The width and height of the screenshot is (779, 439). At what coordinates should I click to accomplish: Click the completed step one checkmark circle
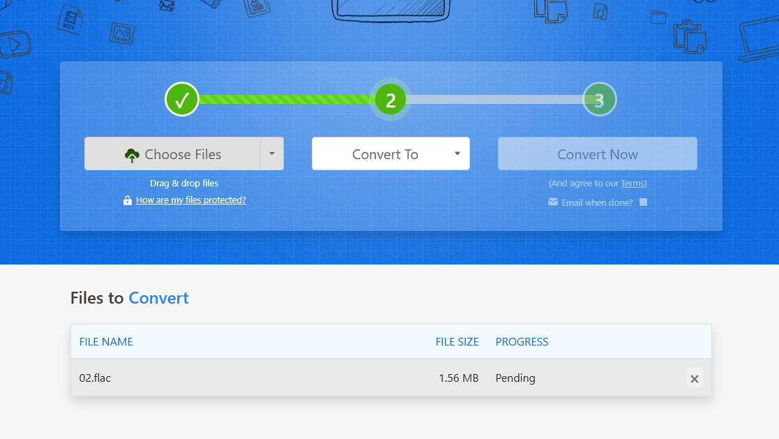[182, 99]
